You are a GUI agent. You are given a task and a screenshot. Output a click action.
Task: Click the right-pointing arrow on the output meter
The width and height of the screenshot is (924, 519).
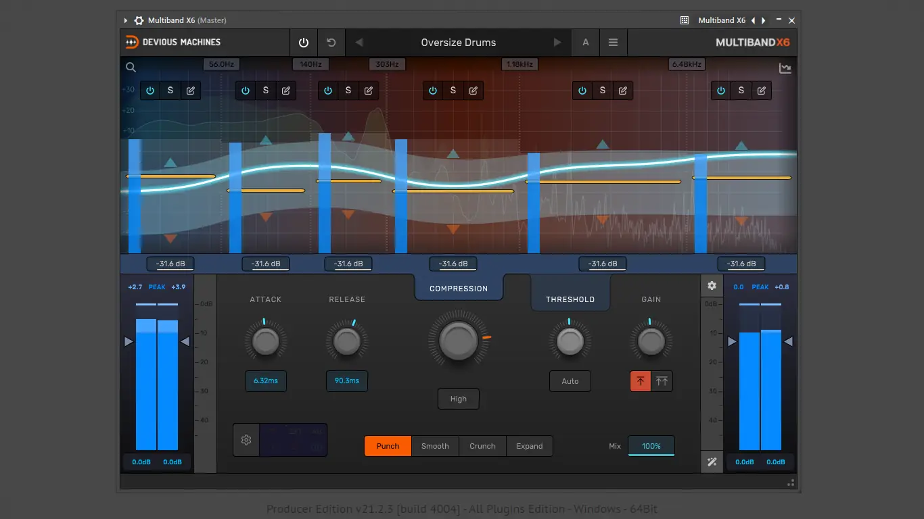point(731,342)
